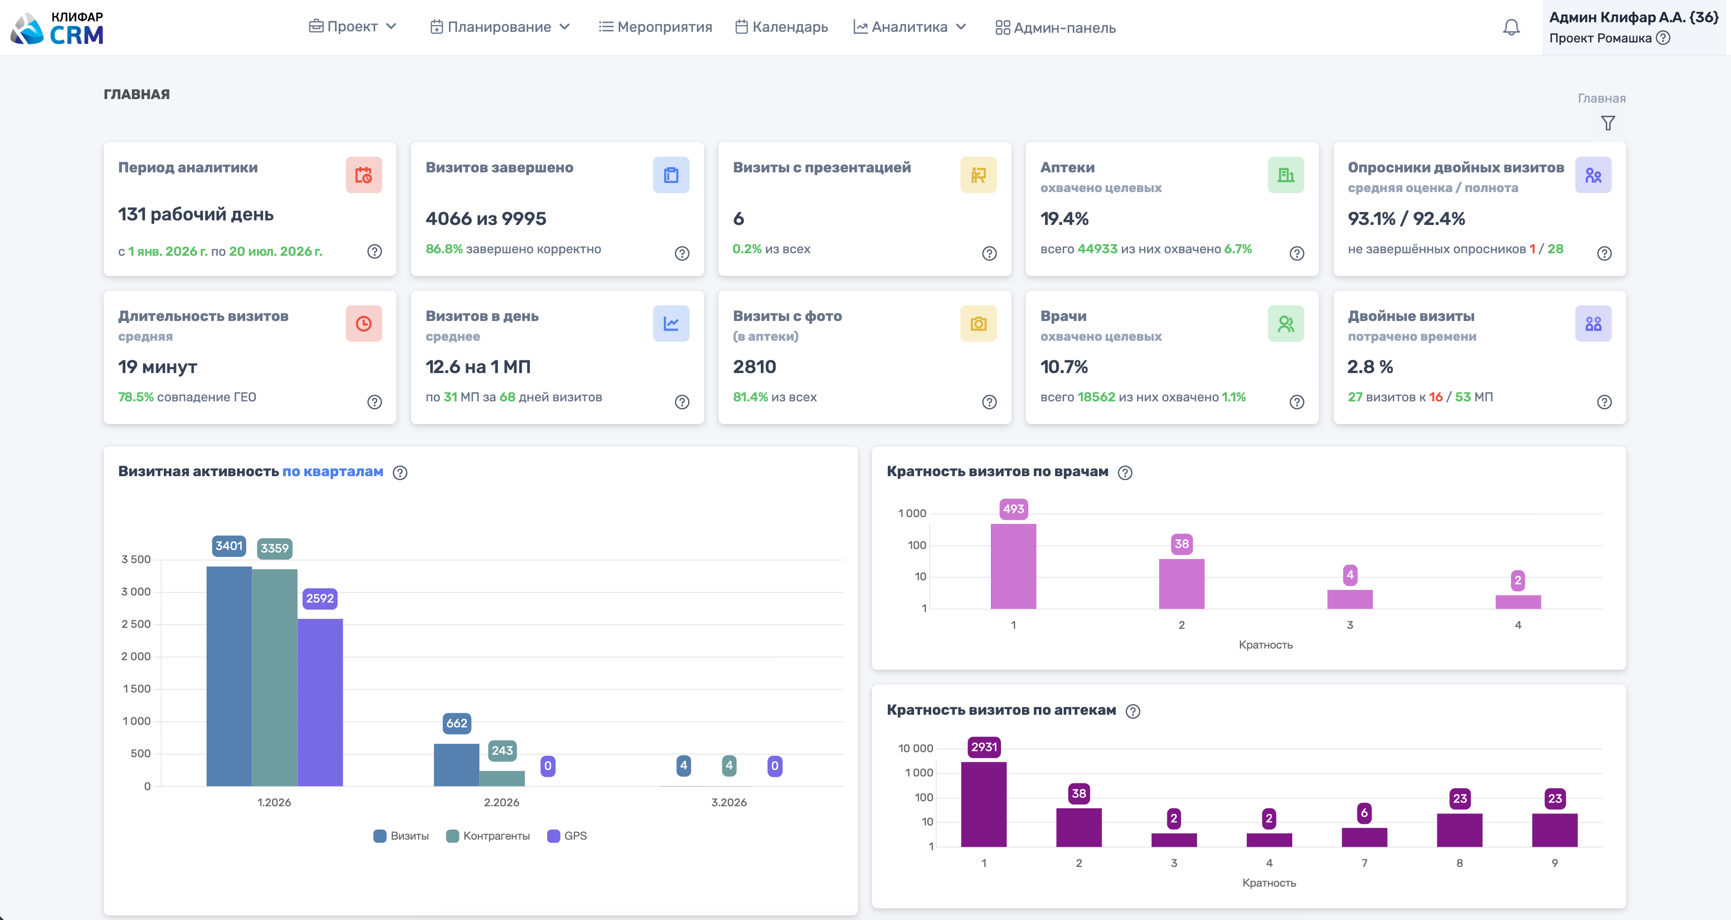Show help for Визиты с презентацией card
This screenshot has width=1731, height=920.
tap(989, 253)
